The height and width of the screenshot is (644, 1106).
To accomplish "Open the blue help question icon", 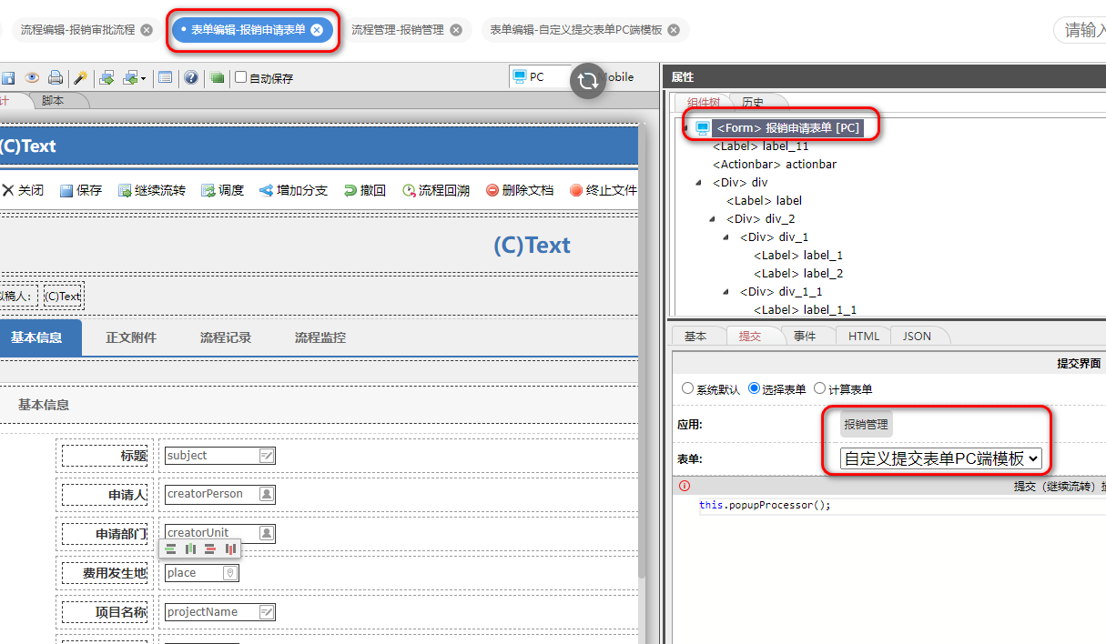I will tap(191, 78).
